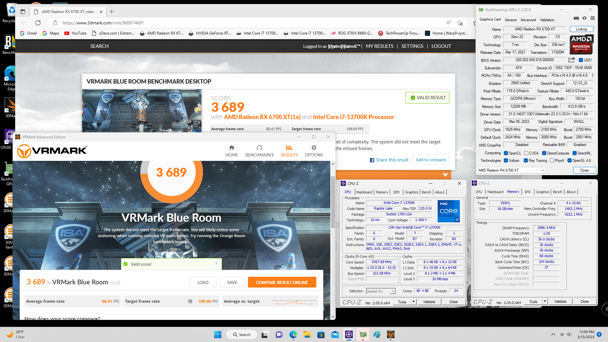Click COMPARE RESULT ONLINE button
This screenshot has height=342, width=608.
[x=282, y=282]
